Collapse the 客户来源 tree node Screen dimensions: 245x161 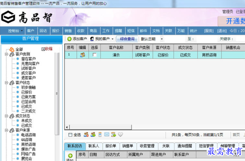pos(6,130)
